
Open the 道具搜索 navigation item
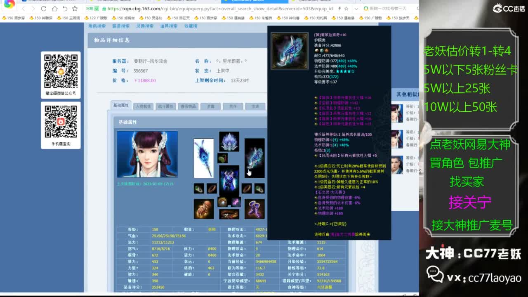pos(169,26)
